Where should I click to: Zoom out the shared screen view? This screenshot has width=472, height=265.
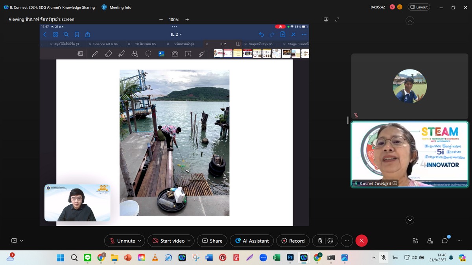[161, 20]
